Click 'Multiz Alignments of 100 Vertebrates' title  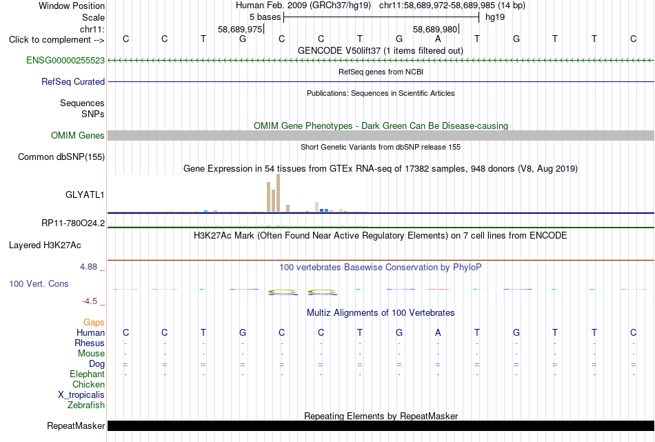(381, 313)
